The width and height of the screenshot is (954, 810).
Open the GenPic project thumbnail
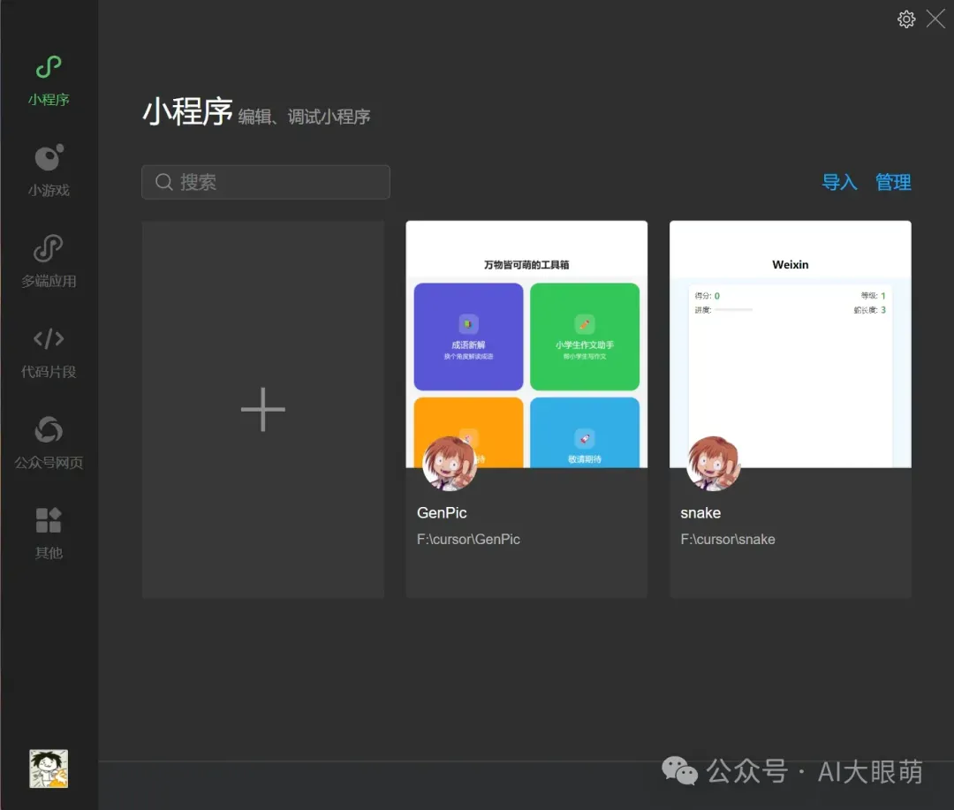(x=526, y=344)
